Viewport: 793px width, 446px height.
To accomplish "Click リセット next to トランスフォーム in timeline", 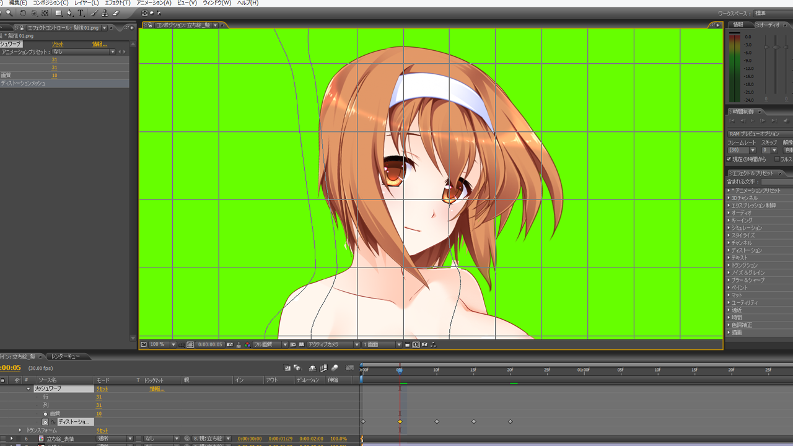I will 102,430.
